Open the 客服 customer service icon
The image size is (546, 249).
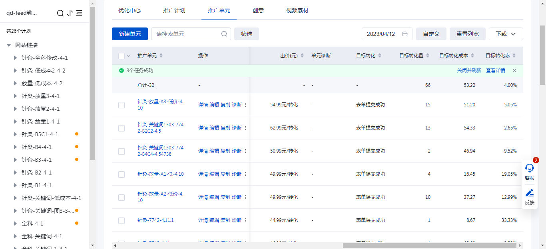click(529, 172)
